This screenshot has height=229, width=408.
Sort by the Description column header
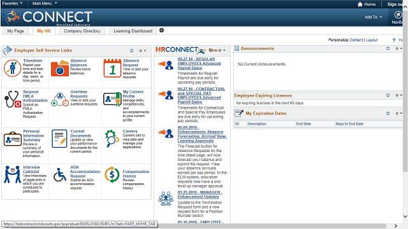click(x=257, y=124)
